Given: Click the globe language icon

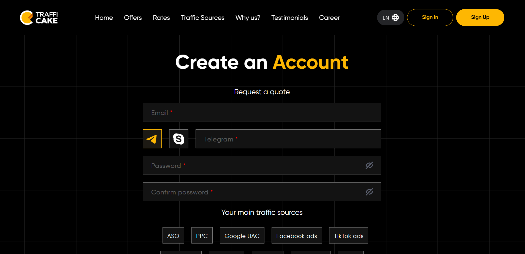Looking at the screenshot, I should 395,18.
